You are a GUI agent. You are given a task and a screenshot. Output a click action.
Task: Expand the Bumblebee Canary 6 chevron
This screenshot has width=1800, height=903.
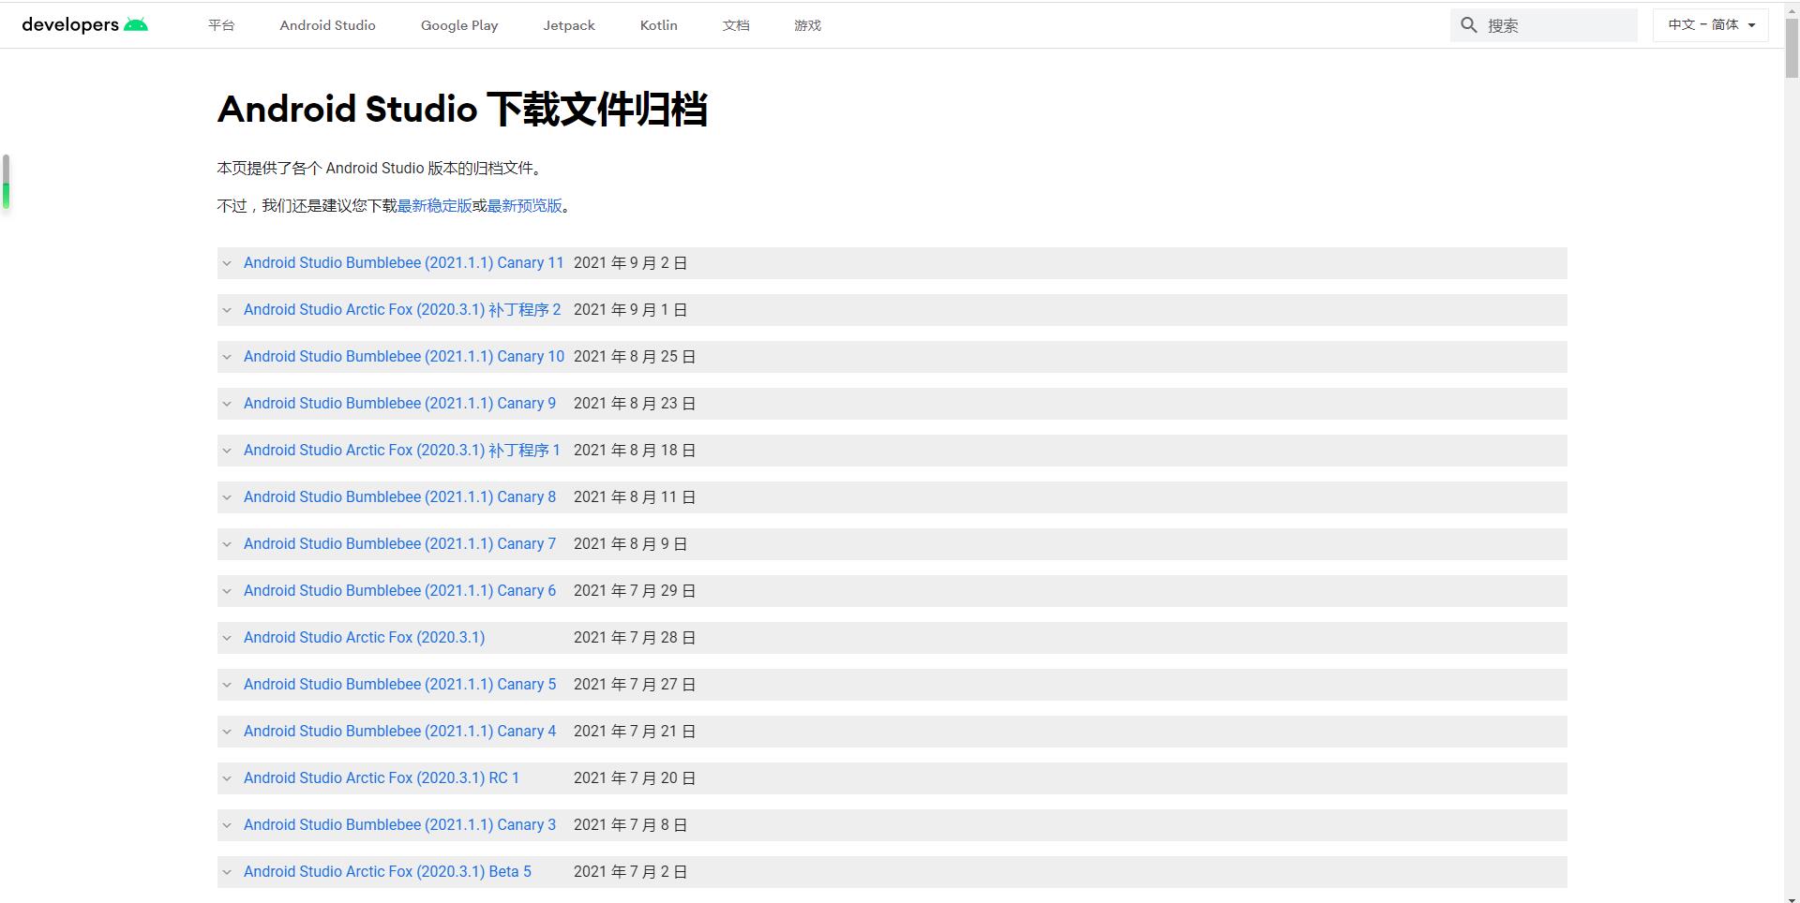tap(227, 591)
